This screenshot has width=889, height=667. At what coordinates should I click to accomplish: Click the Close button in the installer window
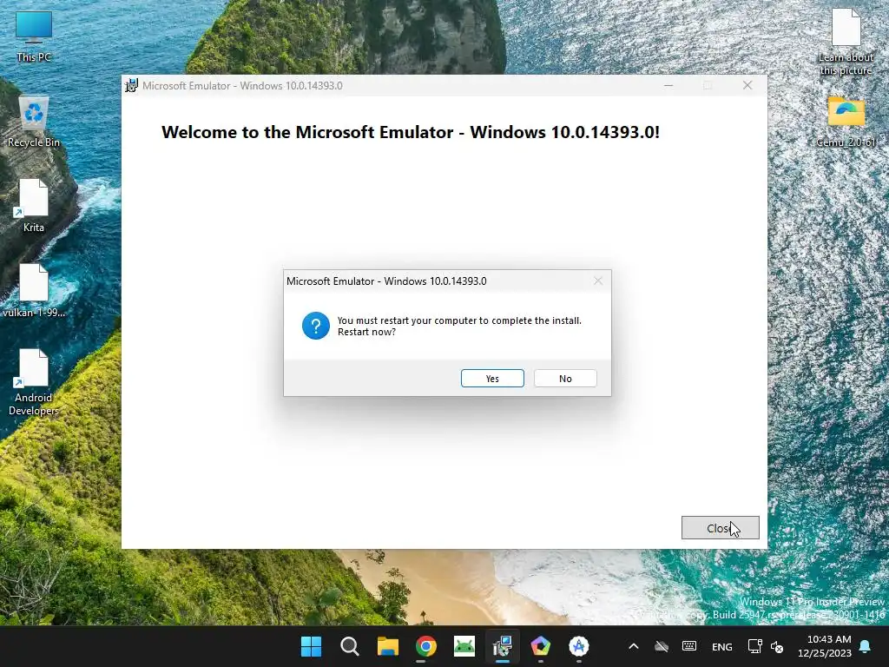[720, 528]
